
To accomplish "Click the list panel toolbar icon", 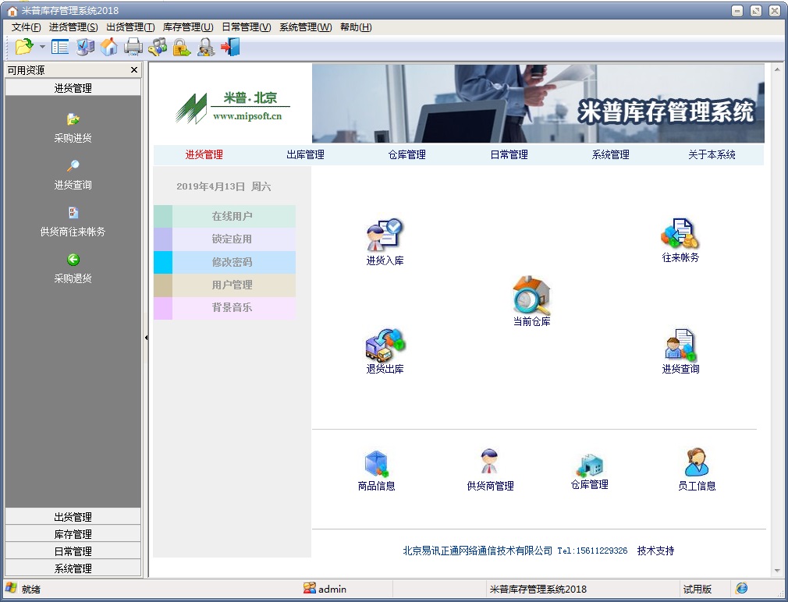I will (x=60, y=47).
